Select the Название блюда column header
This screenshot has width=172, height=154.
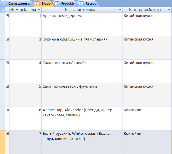point(82,10)
